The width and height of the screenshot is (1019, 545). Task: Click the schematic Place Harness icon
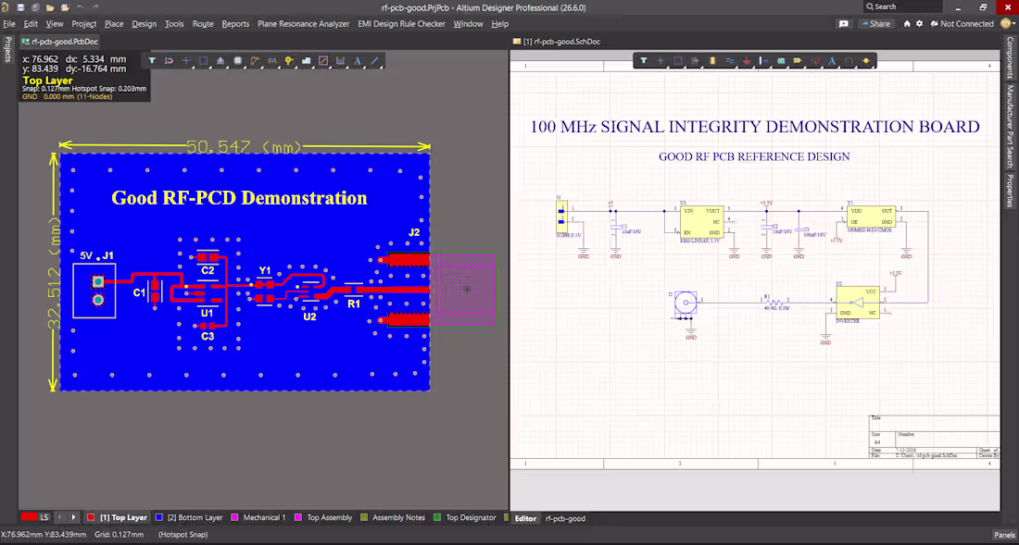(x=763, y=61)
